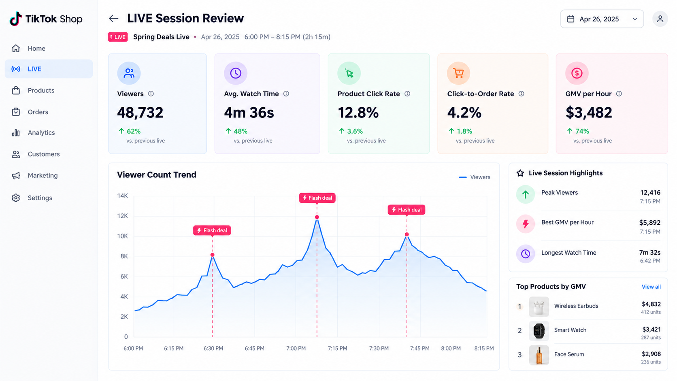The height and width of the screenshot is (381, 677).
Task: Click the GMV per Hour info icon
Action: (x=619, y=94)
